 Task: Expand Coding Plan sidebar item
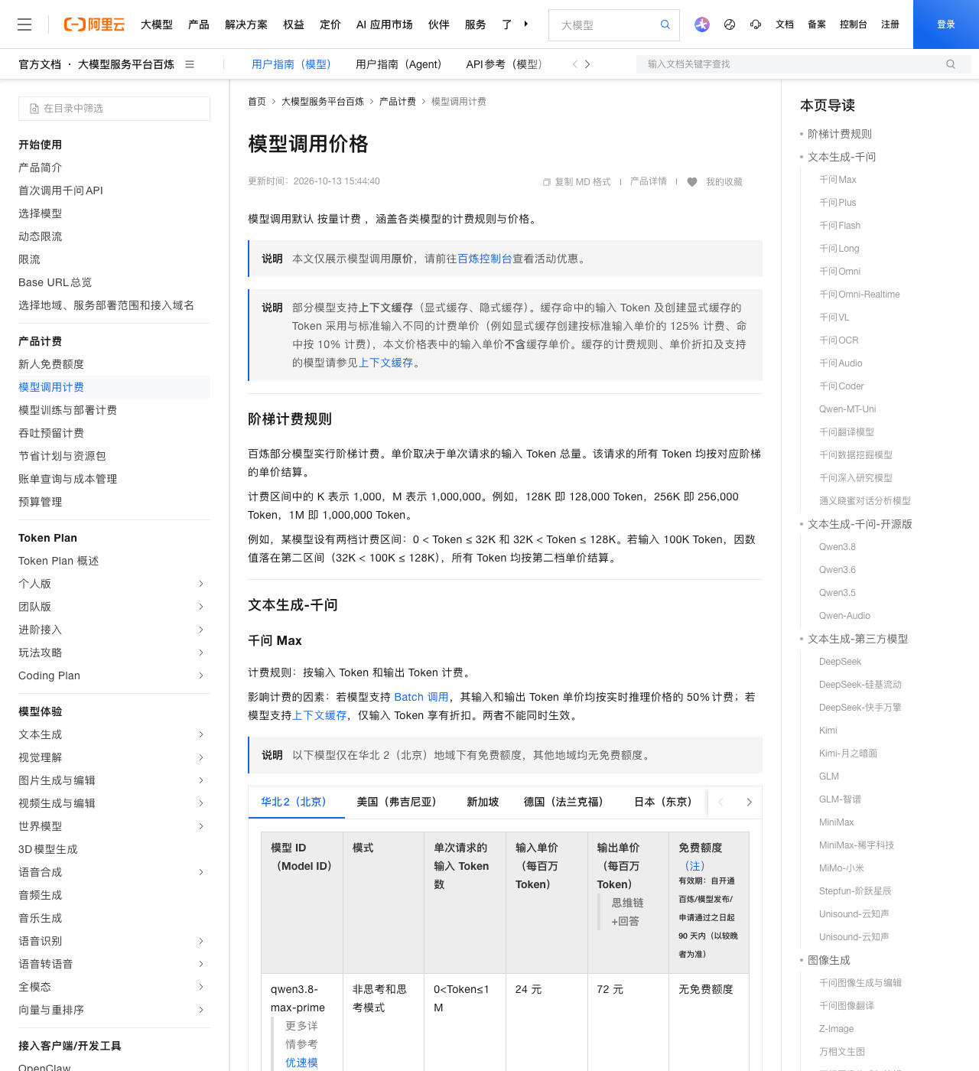(201, 675)
